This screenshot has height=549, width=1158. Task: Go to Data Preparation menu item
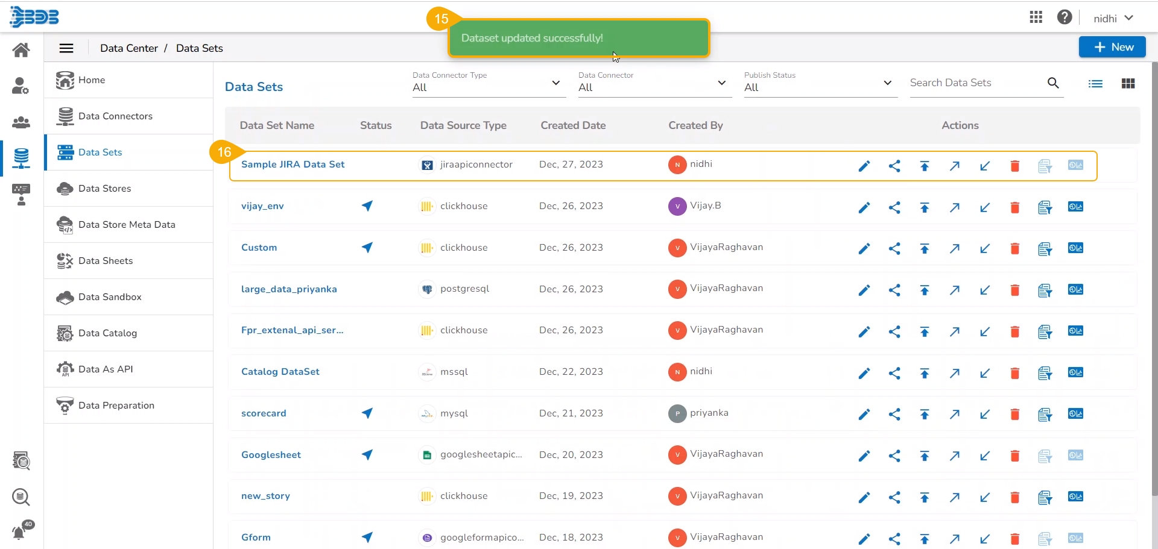[x=116, y=406]
